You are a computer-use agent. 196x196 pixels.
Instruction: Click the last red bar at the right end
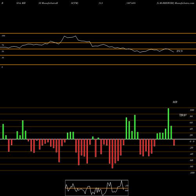tap(174, 142)
